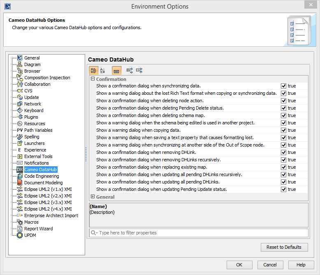This screenshot has height=275, width=320.
Task: Click the UPDM icon in the tree
Action: tap(20, 235)
